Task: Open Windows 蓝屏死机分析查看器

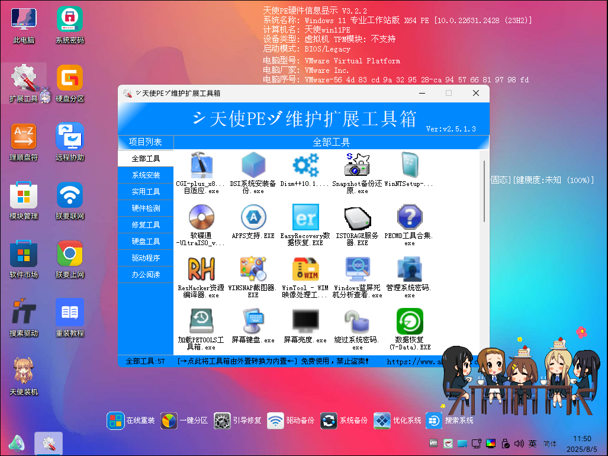Action: point(358,274)
